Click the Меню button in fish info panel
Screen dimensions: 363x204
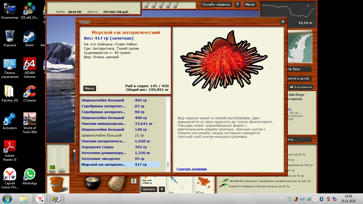[90, 88]
